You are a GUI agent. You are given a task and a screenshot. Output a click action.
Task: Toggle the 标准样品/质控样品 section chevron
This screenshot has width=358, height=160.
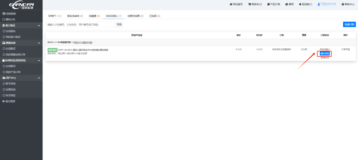pos(39,60)
